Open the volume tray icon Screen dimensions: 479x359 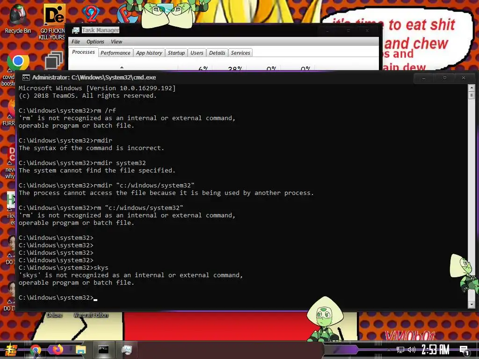pyautogui.click(x=412, y=350)
